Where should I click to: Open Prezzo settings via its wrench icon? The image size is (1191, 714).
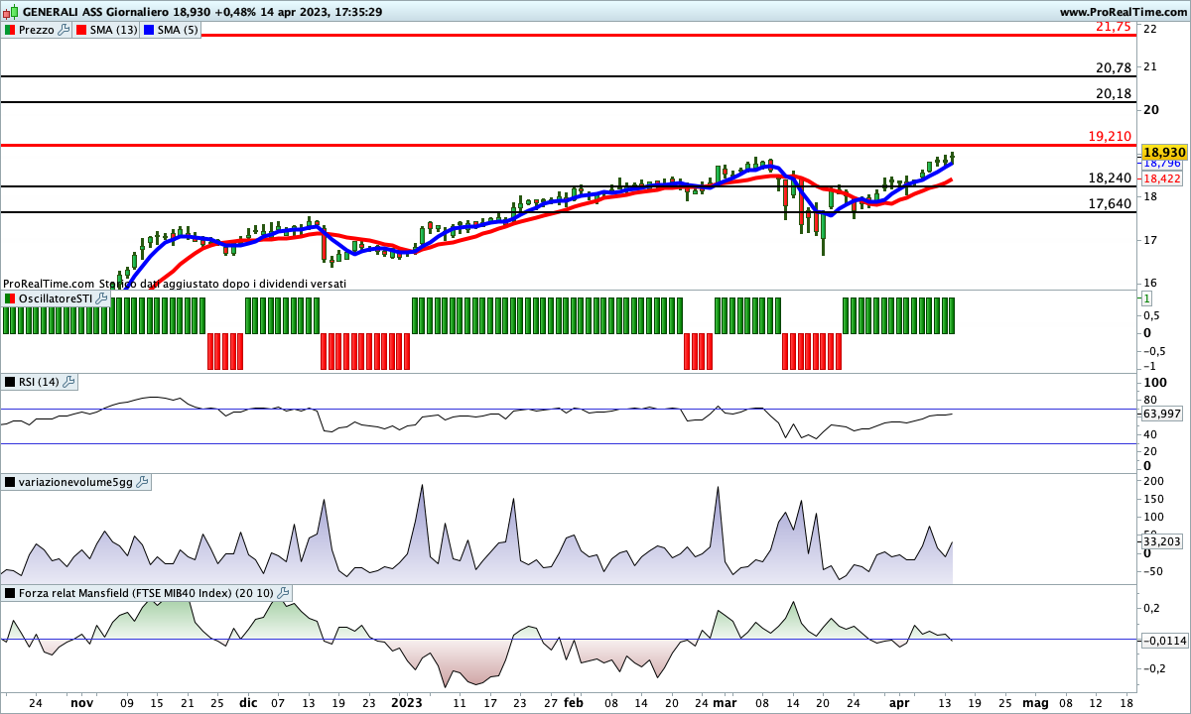click(65, 31)
